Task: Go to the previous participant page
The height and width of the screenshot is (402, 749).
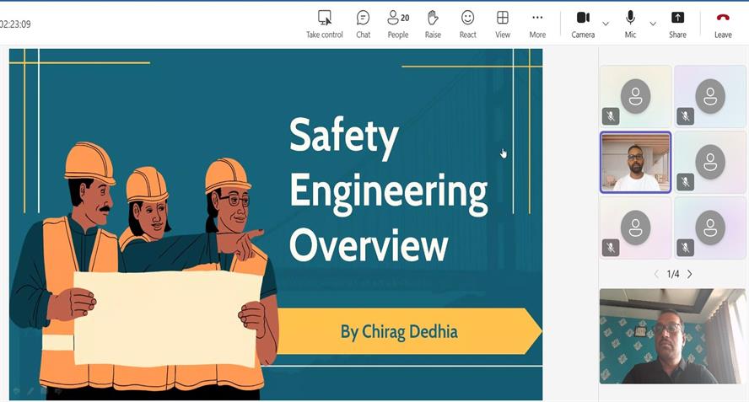Action: pyautogui.click(x=656, y=274)
